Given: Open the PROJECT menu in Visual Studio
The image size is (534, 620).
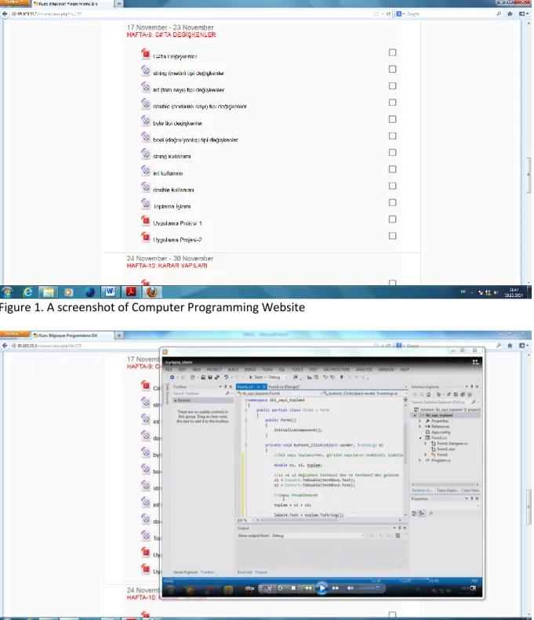Looking at the screenshot, I should pyautogui.click(x=214, y=370).
